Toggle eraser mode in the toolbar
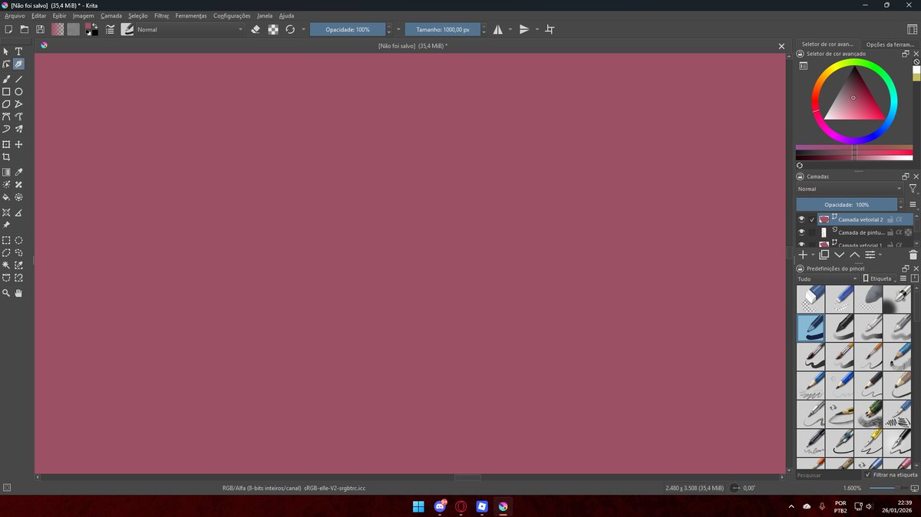Image resolution: width=921 pixels, height=517 pixels. [x=256, y=29]
